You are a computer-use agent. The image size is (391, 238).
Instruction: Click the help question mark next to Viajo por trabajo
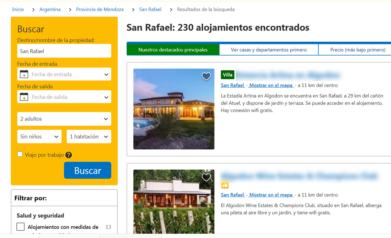[68, 155]
